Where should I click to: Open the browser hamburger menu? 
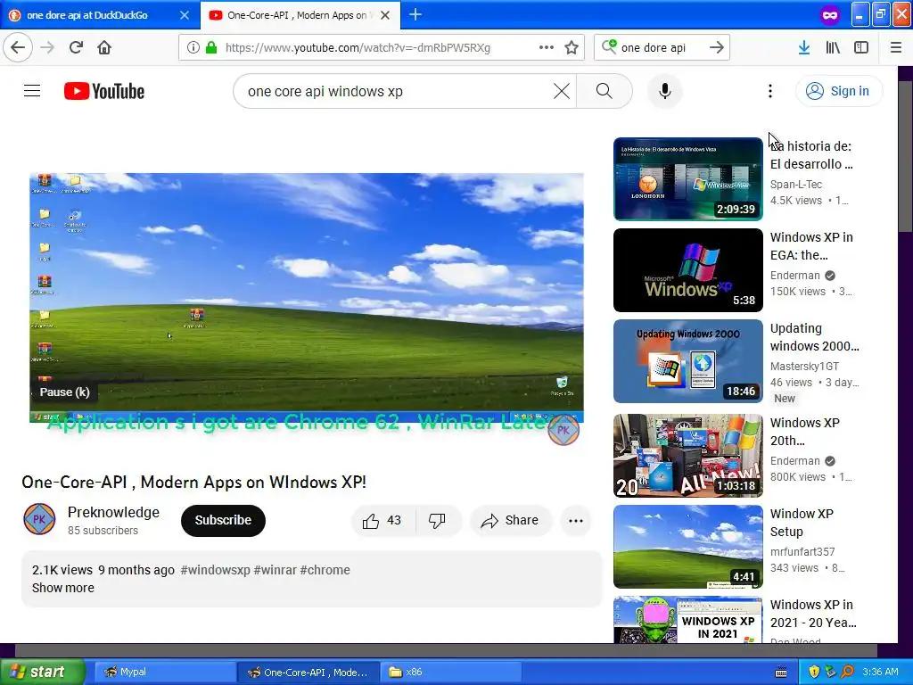point(896,48)
